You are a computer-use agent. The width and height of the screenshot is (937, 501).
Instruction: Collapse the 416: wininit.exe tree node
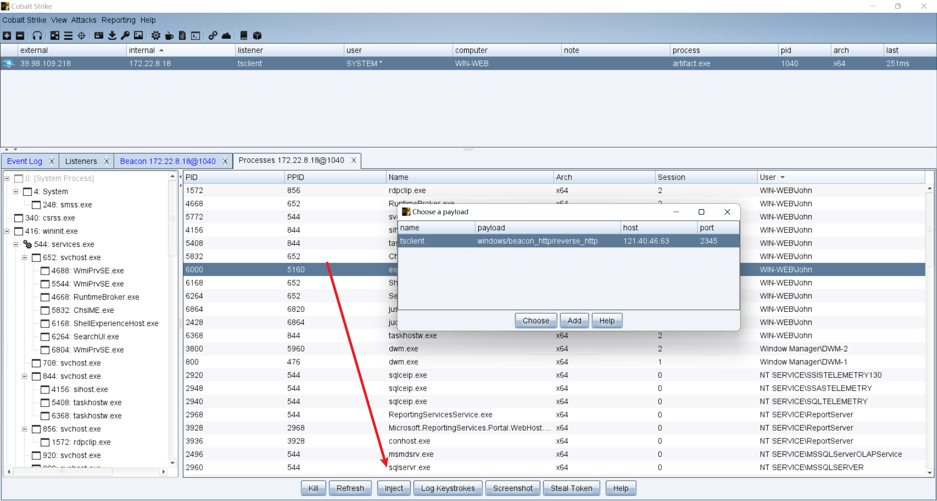tap(7, 231)
